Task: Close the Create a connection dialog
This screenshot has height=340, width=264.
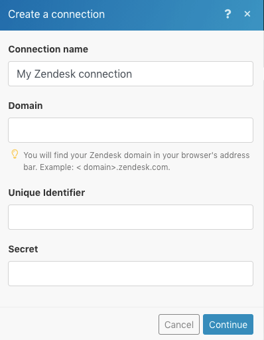Action: pos(247,14)
